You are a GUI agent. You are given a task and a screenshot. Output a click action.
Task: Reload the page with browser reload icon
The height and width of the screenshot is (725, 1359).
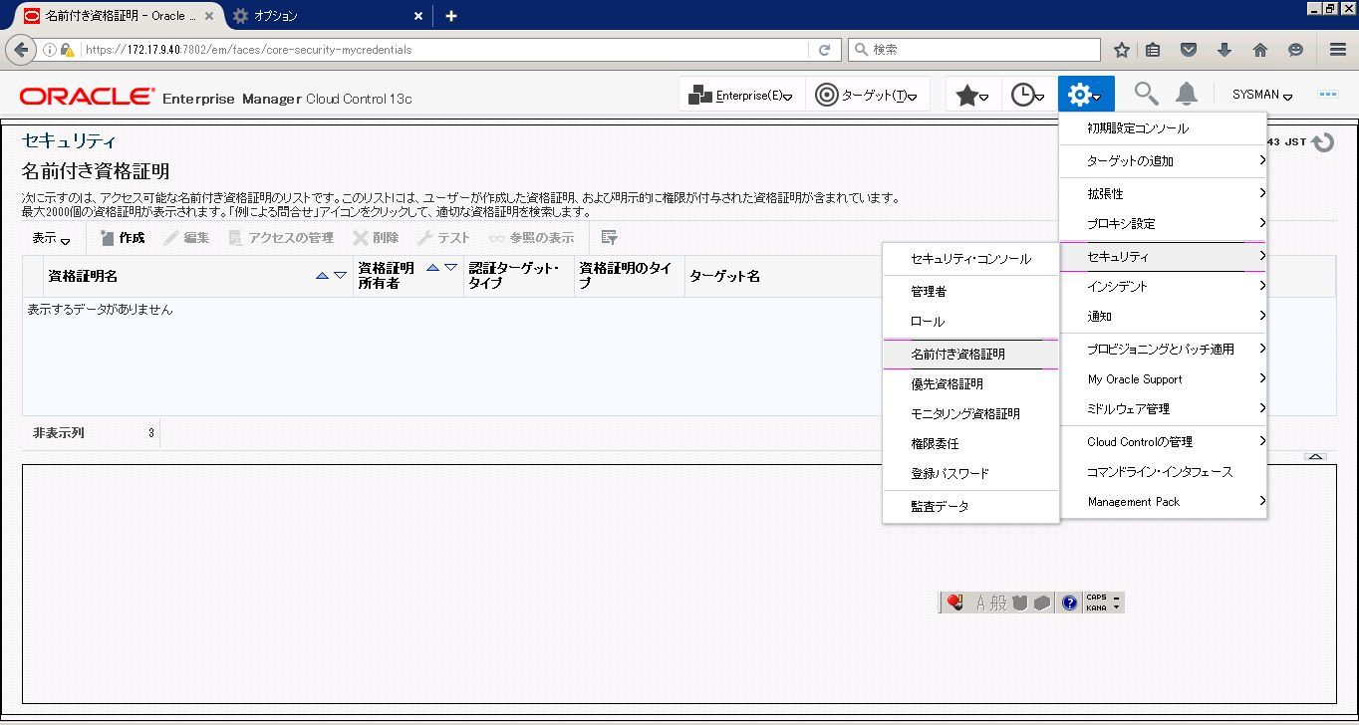[824, 49]
